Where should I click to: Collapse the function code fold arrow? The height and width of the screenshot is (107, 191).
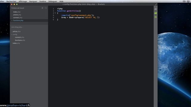(x=55, y=13)
